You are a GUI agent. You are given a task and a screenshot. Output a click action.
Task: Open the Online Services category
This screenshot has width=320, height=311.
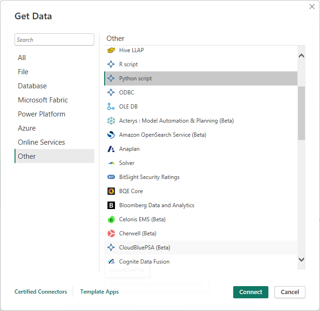pos(41,142)
